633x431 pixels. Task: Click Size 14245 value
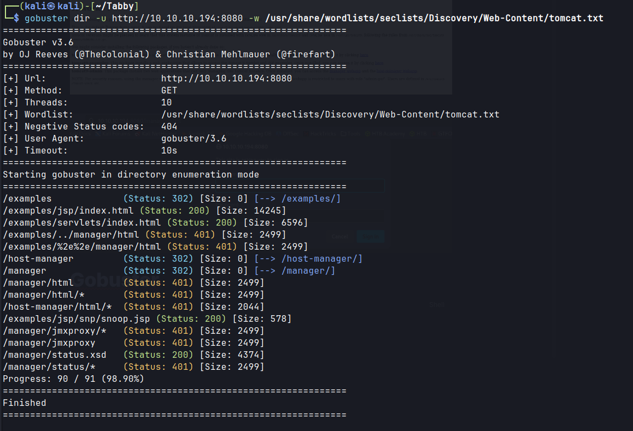[x=267, y=211]
